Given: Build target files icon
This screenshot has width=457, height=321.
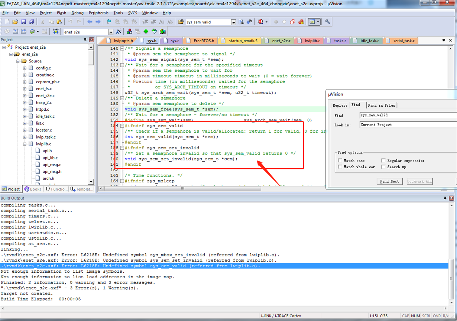Looking at the screenshot, I should click(x=15, y=32).
